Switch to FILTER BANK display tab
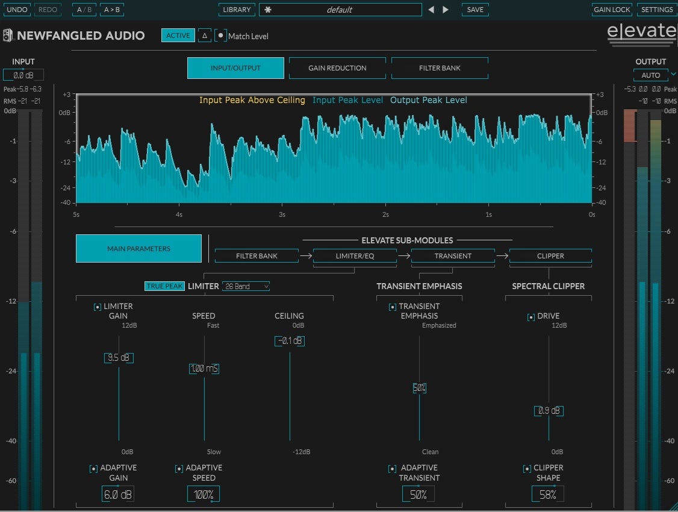 pos(440,68)
